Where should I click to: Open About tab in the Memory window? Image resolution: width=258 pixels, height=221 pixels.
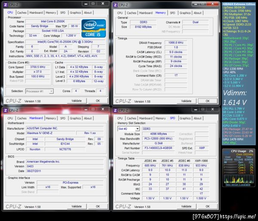(197, 13)
